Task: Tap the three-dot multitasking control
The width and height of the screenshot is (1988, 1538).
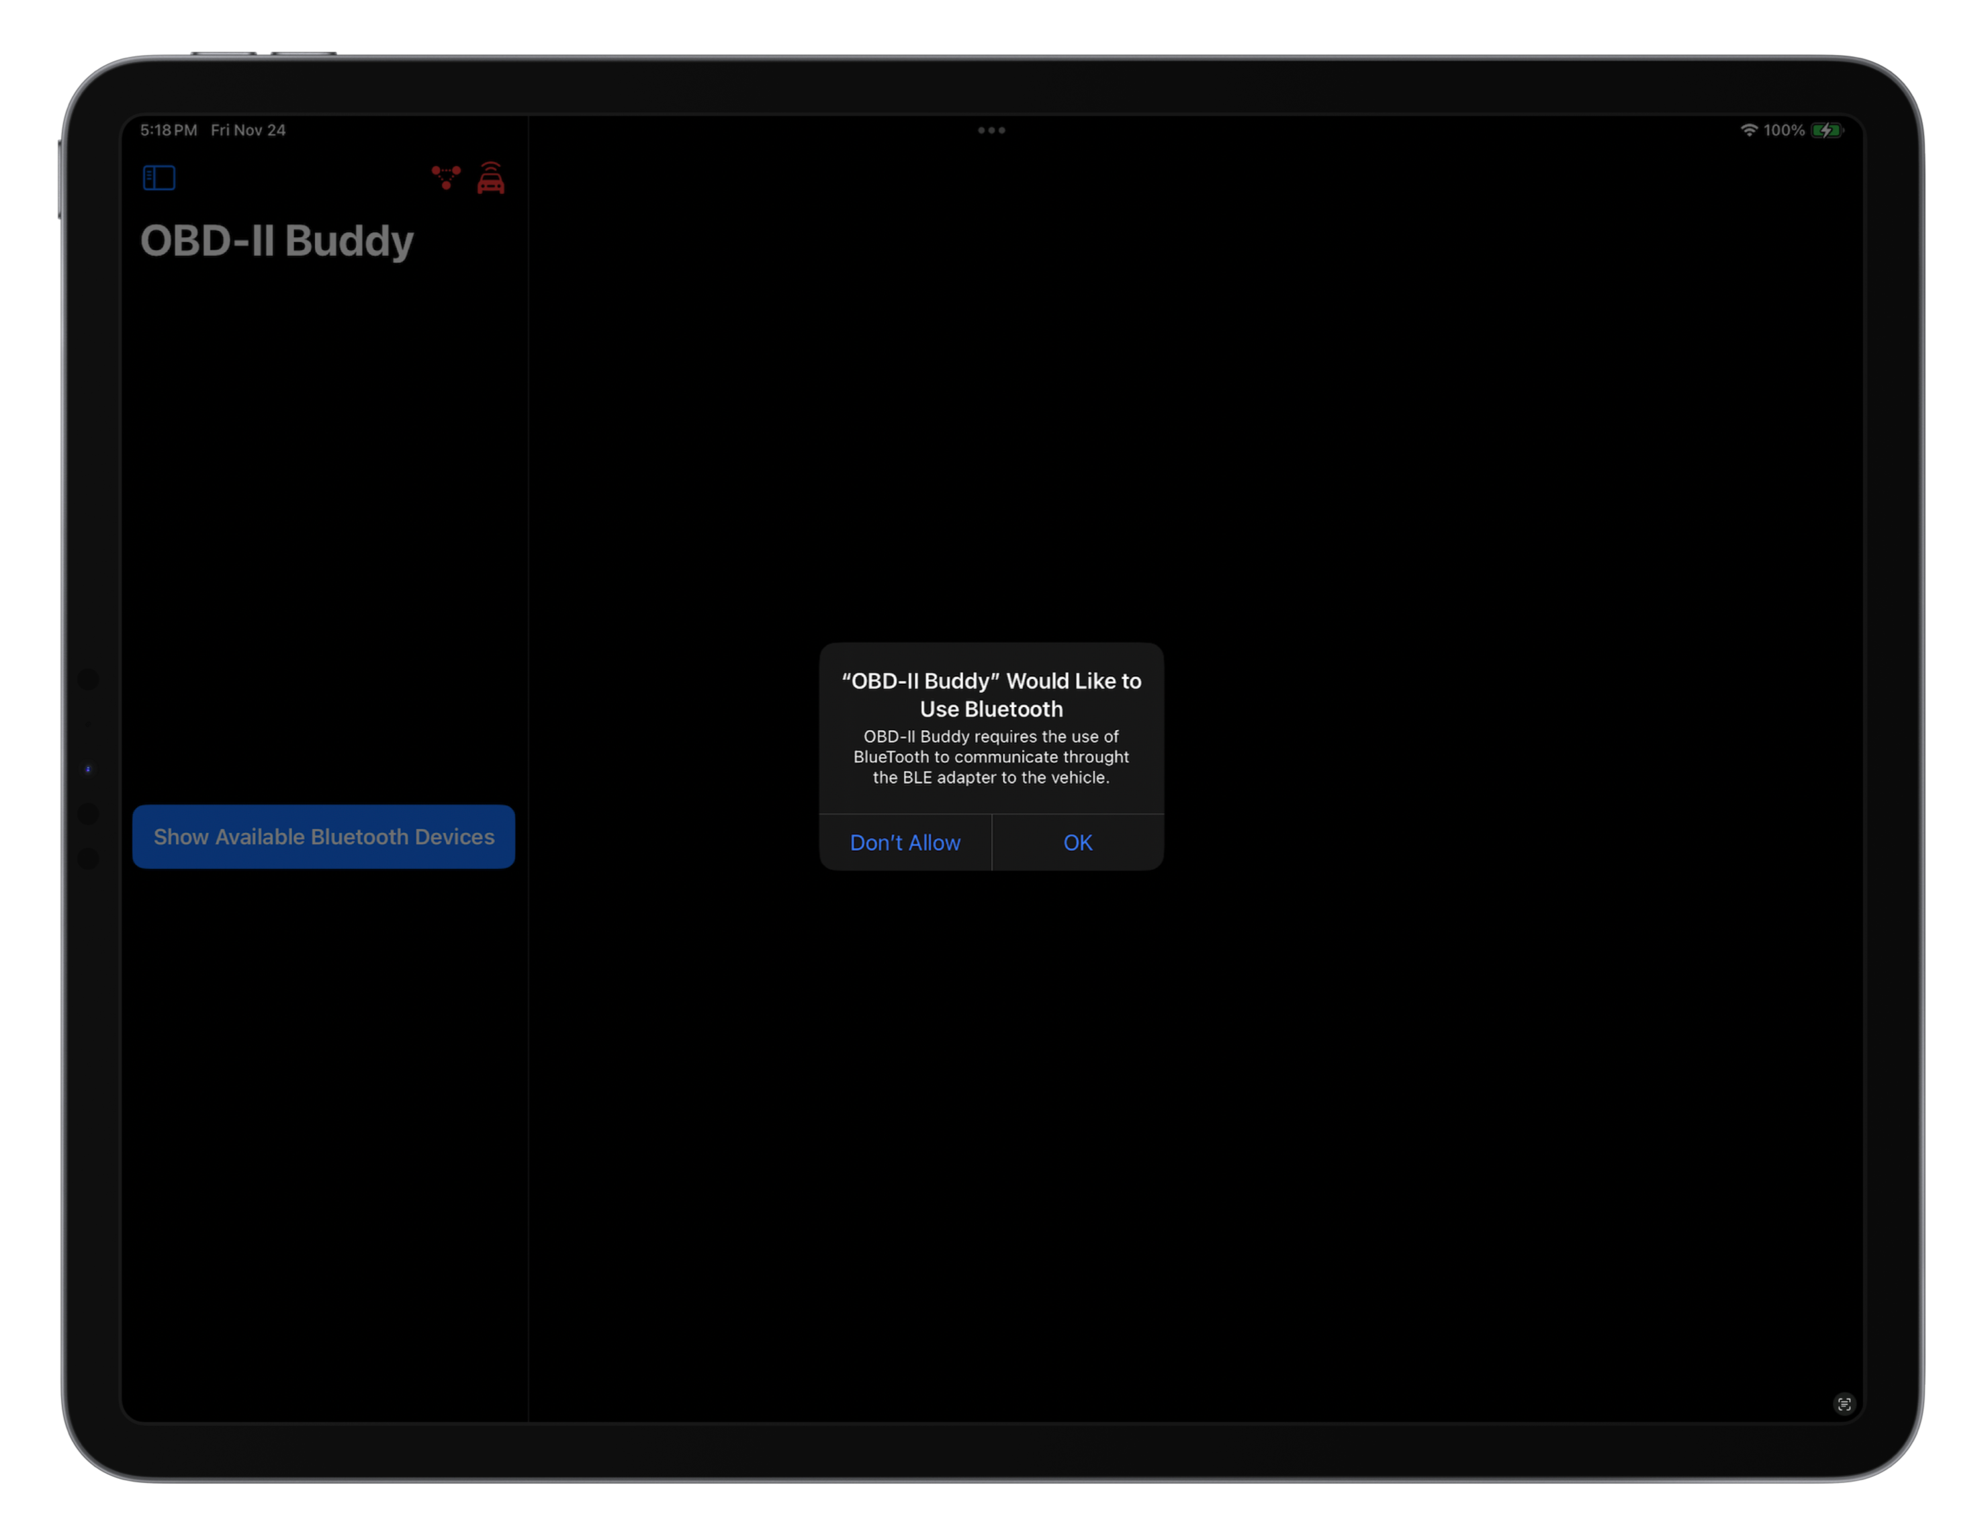Action: click(x=991, y=130)
